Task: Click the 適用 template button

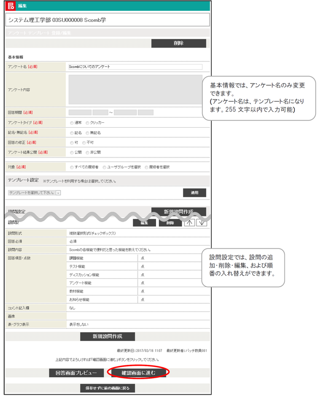Action: (194, 193)
